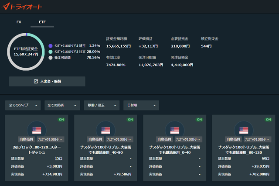Click gray 発注可能額 legend dot

click(51, 58)
